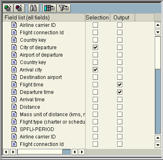Click the icon beside Destination airport

pyautogui.click(x=14, y=77)
